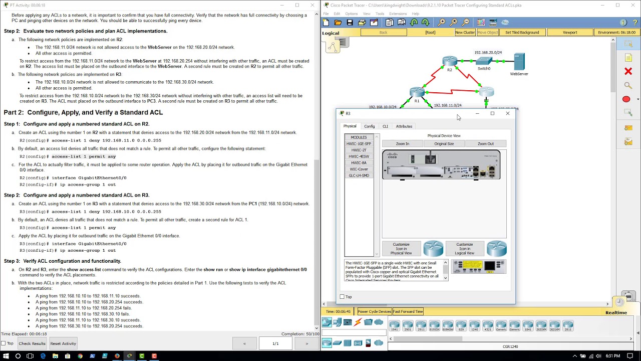Select the 1941 router device
The height and width of the screenshot is (361, 641).
click(x=394, y=326)
